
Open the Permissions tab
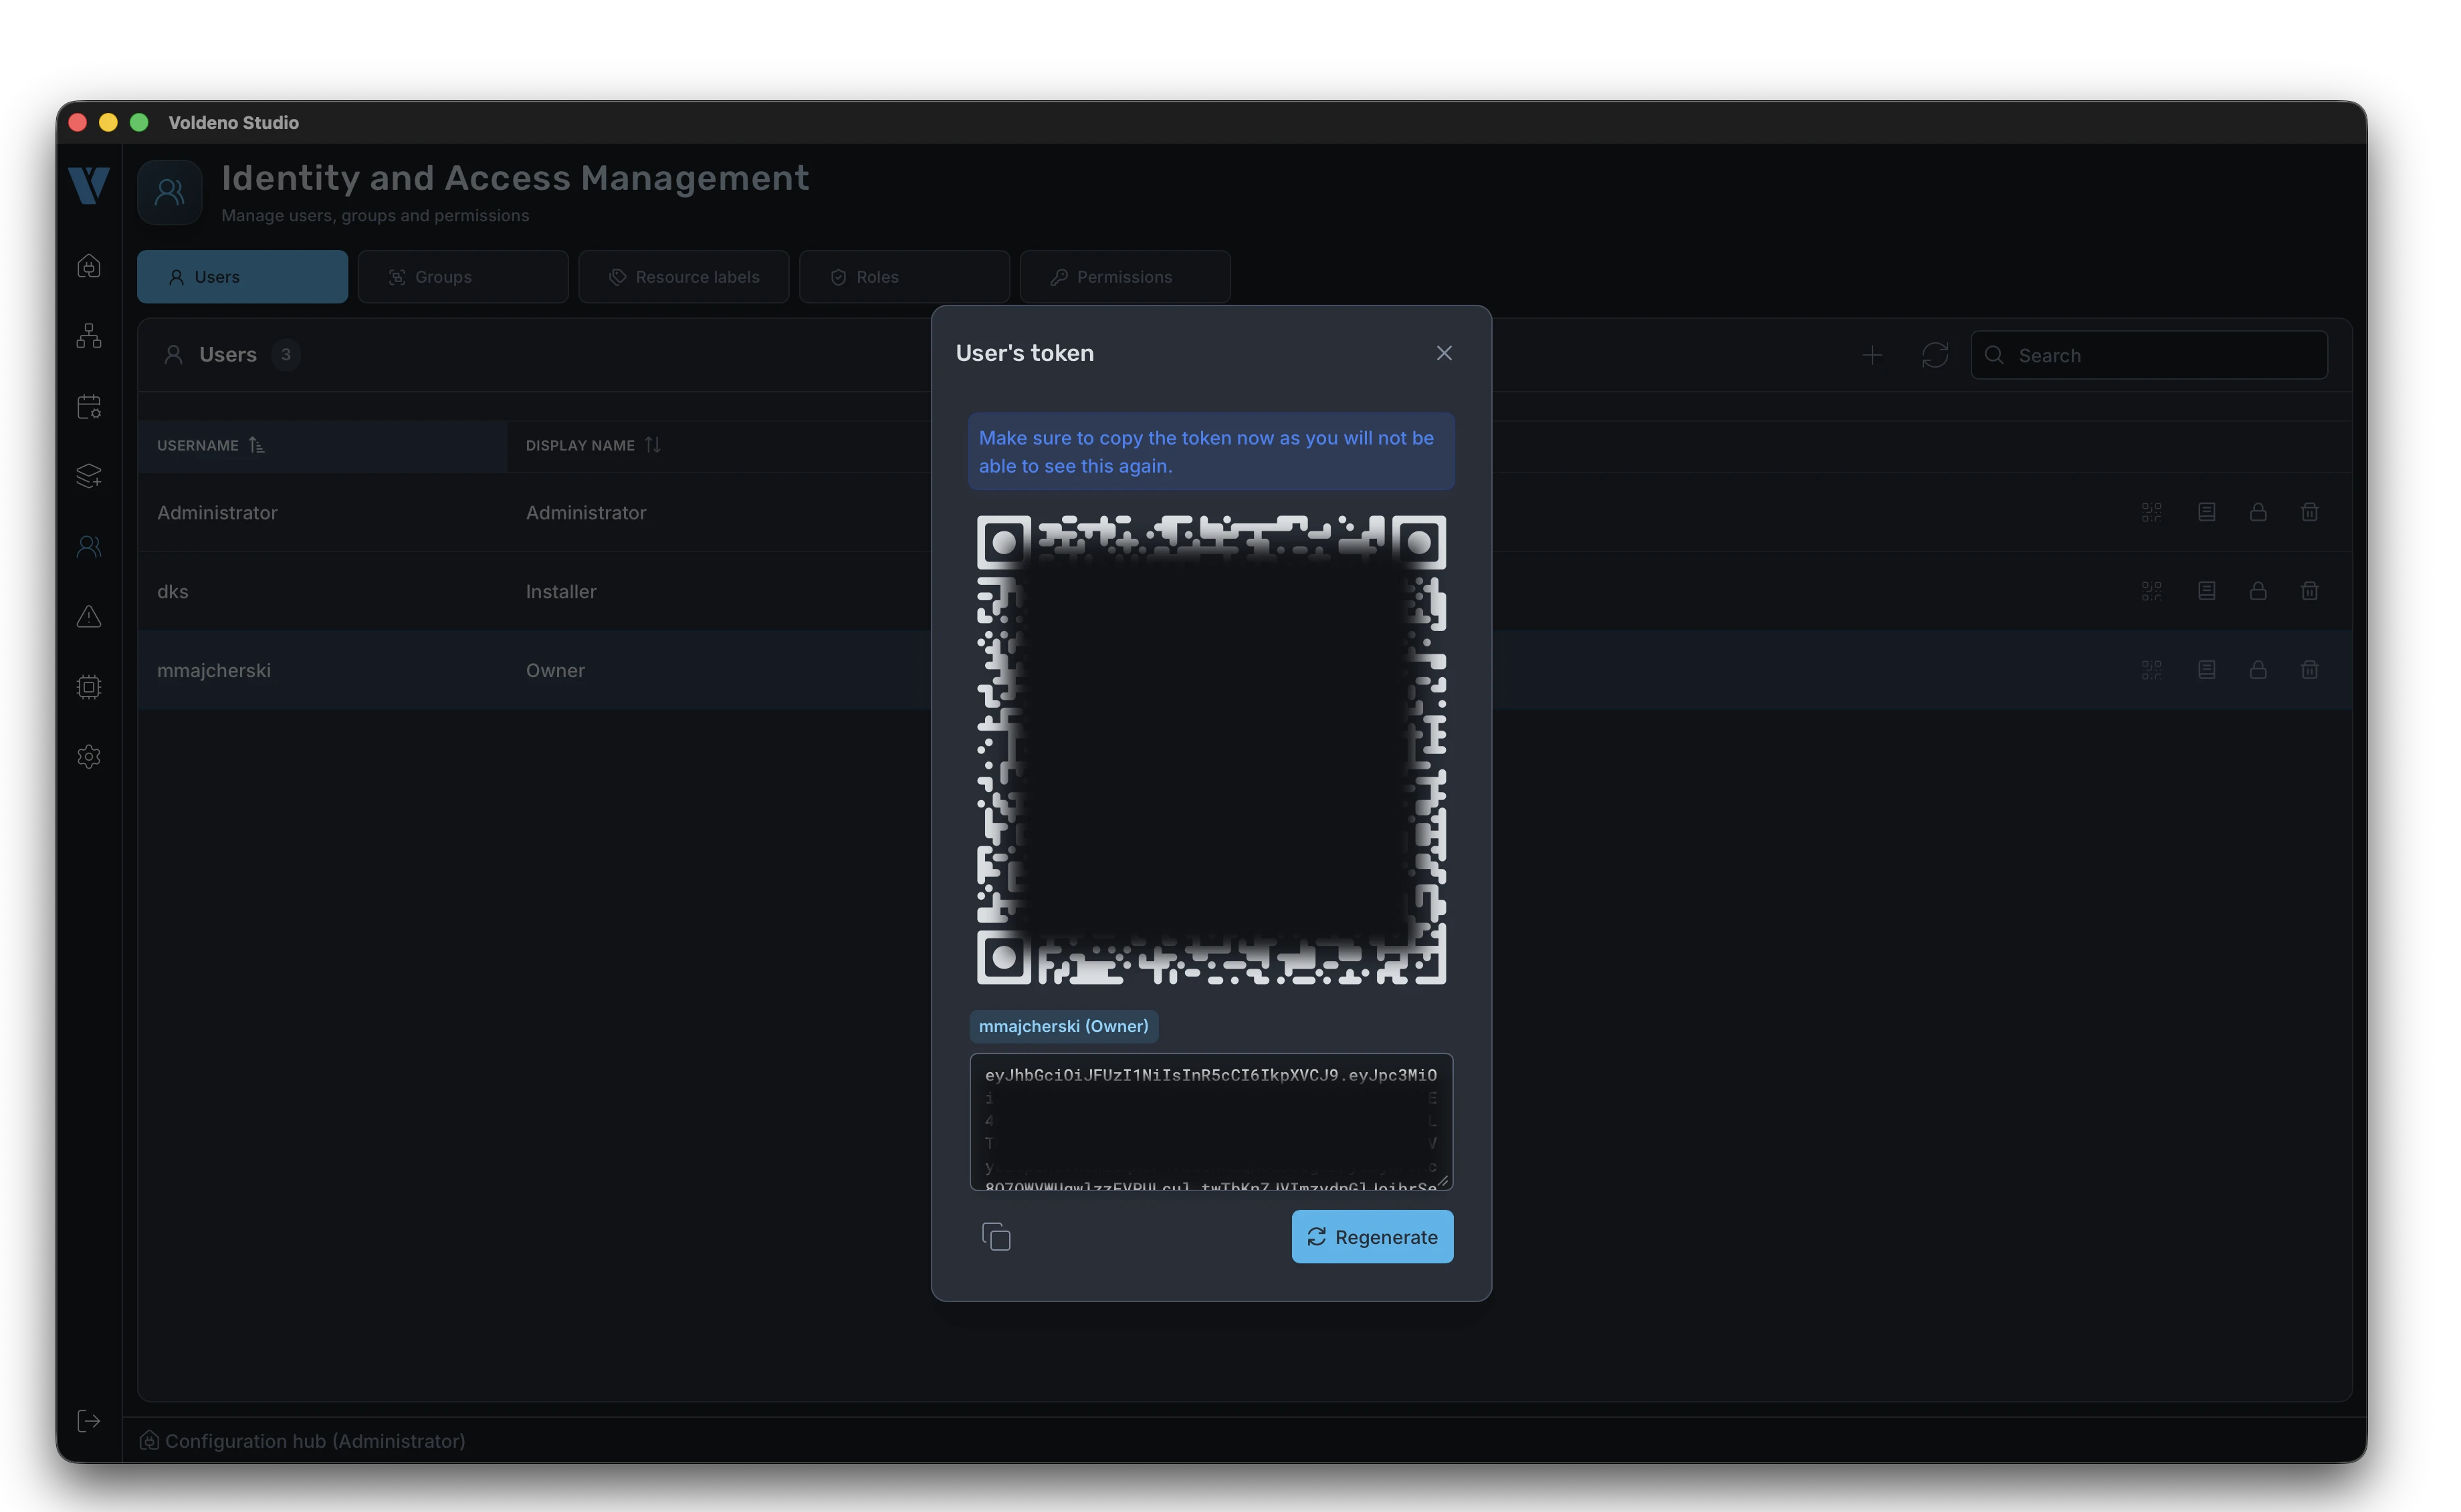point(1126,277)
